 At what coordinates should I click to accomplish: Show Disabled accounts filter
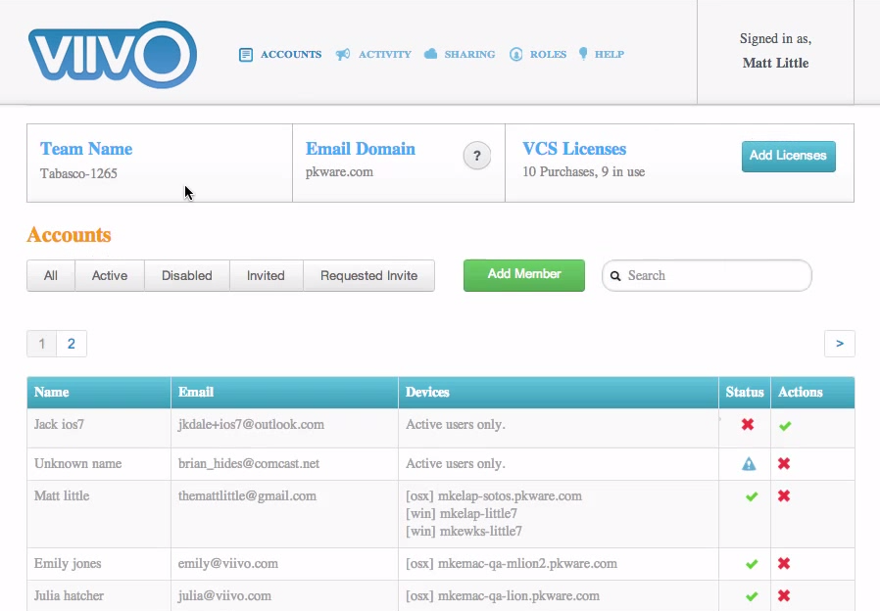coord(186,276)
